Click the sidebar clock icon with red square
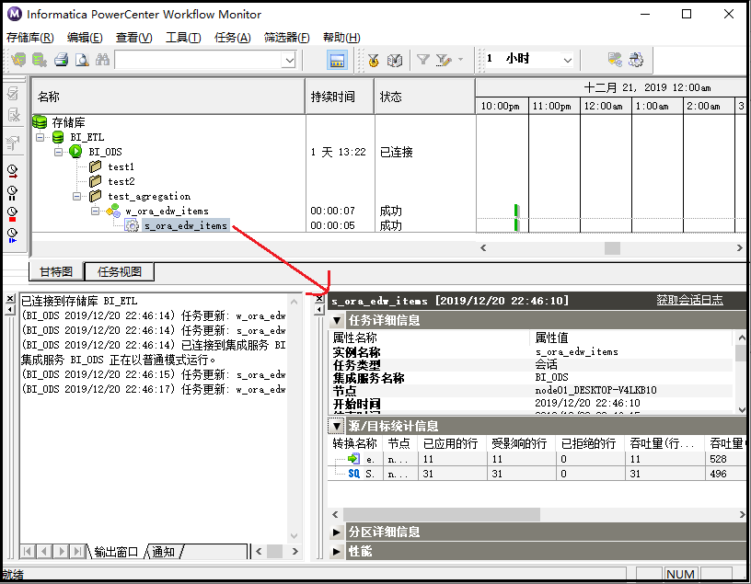The width and height of the screenshot is (751, 584). coord(13,214)
